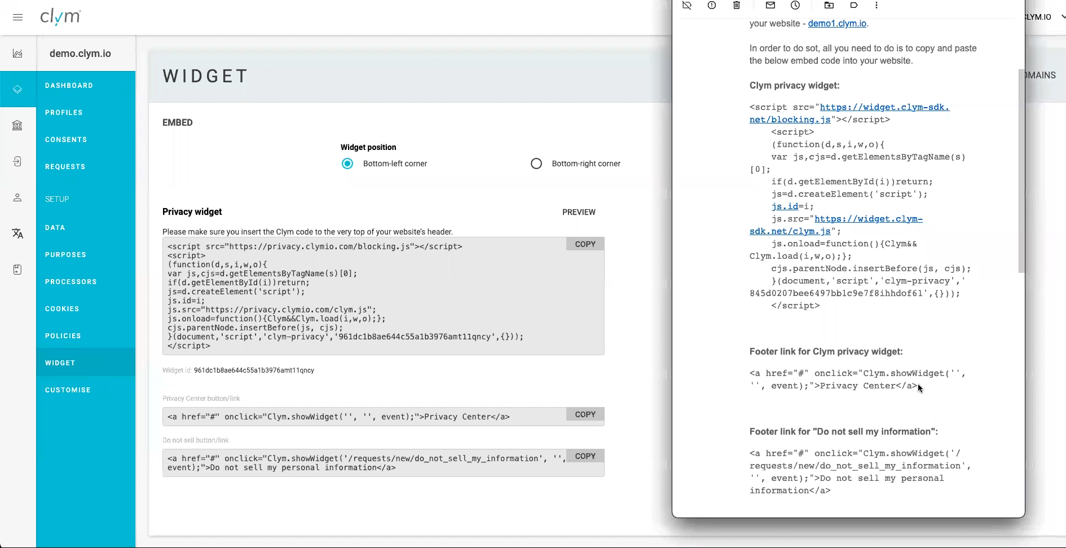This screenshot has height=548, width=1066.
Task: Click the remove-label icon in email toolbar
Action: [x=687, y=5]
